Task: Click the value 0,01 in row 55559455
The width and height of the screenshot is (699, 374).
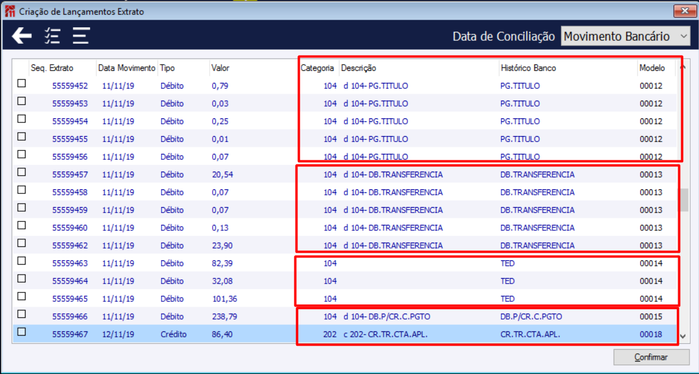Action: pos(220,139)
